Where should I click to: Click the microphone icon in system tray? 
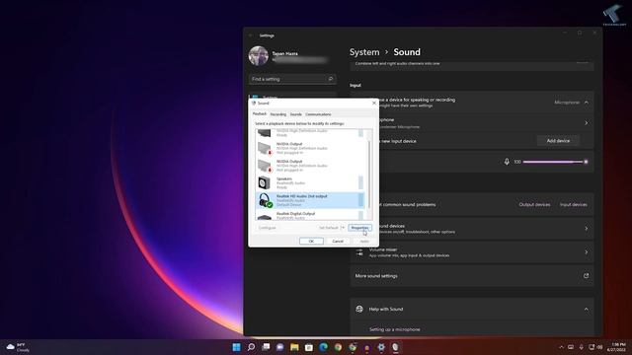point(581,347)
